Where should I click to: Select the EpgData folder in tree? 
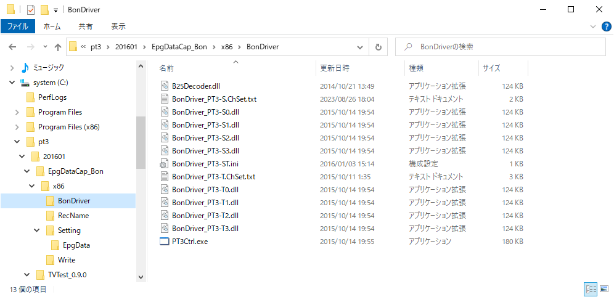pos(76,245)
